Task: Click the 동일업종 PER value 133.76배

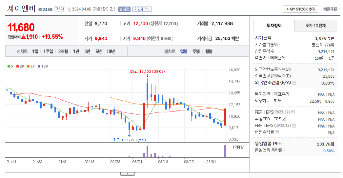Action: coord(326,144)
